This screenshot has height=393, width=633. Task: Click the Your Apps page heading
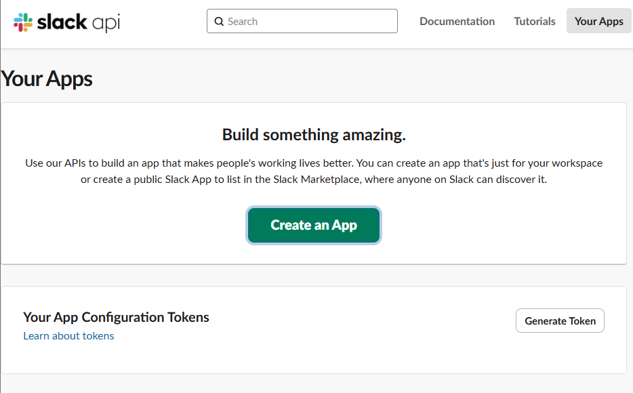47,79
